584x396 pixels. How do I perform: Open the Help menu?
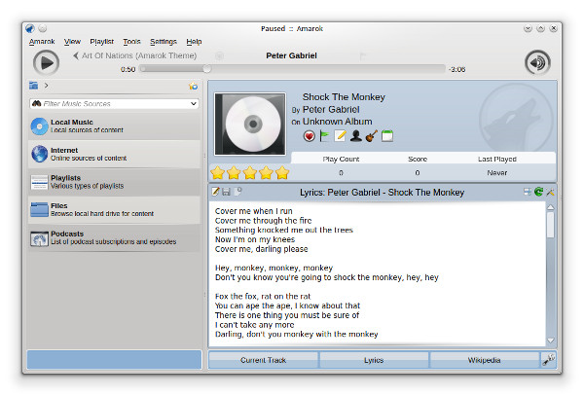pos(194,42)
